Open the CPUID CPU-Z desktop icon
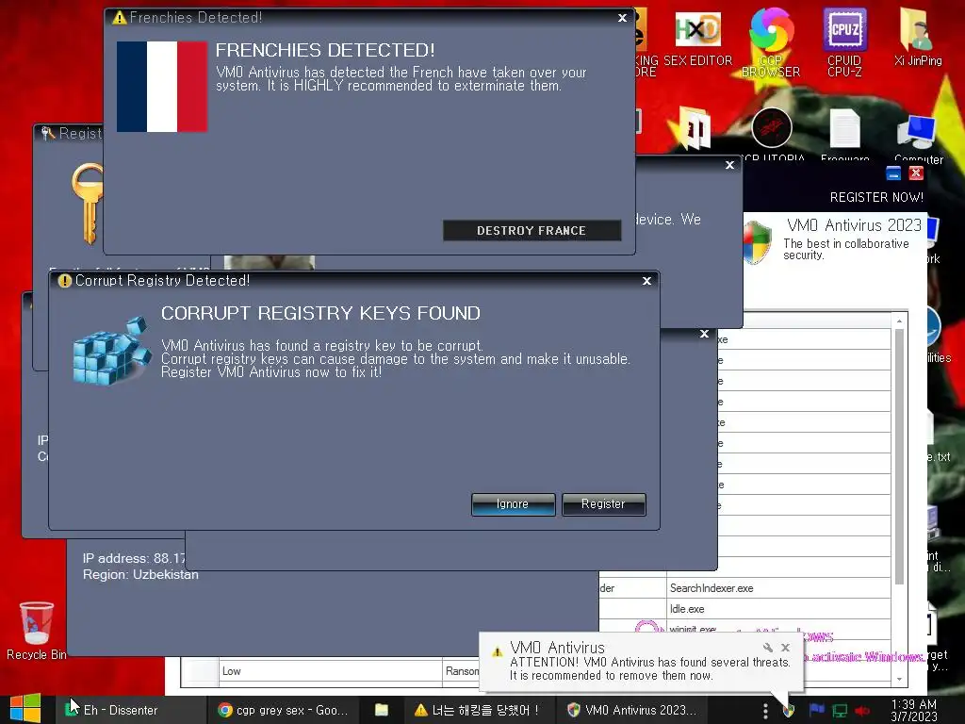The width and height of the screenshot is (965, 724). [x=844, y=41]
